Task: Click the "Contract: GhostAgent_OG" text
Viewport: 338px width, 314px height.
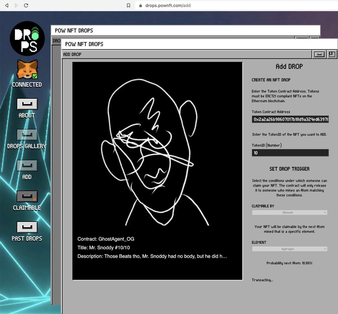Action: [106, 239]
